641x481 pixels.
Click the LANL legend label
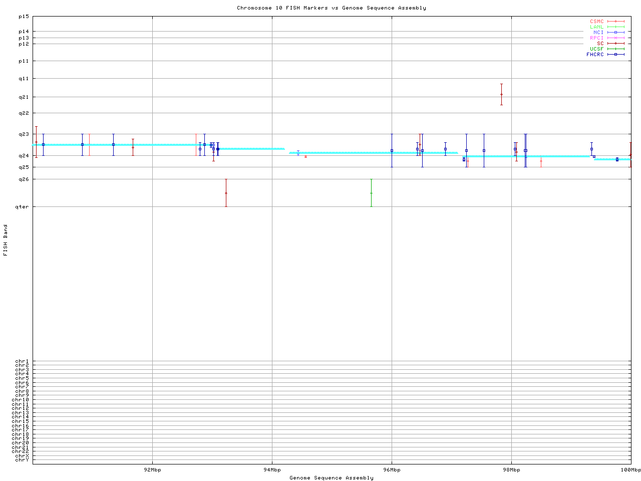[x=596, y=27]
